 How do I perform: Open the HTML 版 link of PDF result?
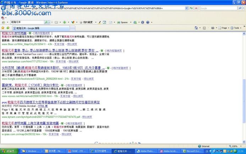point(43,106)
